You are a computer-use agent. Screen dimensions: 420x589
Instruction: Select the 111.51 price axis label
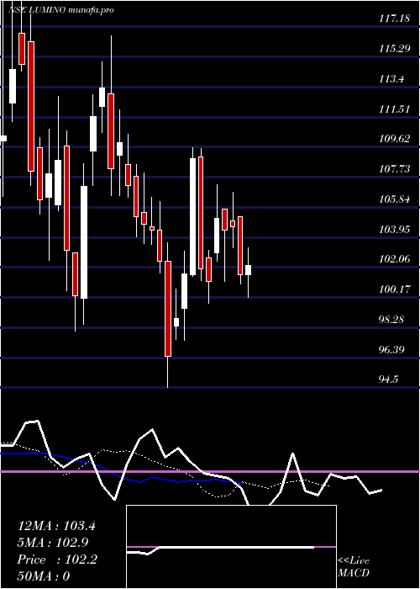point(394,109)
